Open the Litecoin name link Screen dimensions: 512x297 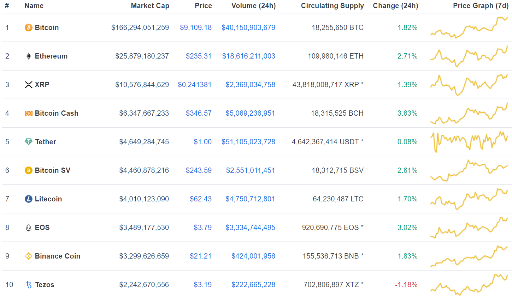[48, 199]
